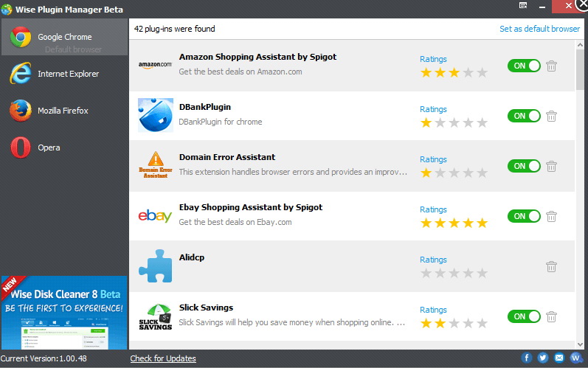Click the Check for Updates link

coord(163,358)
